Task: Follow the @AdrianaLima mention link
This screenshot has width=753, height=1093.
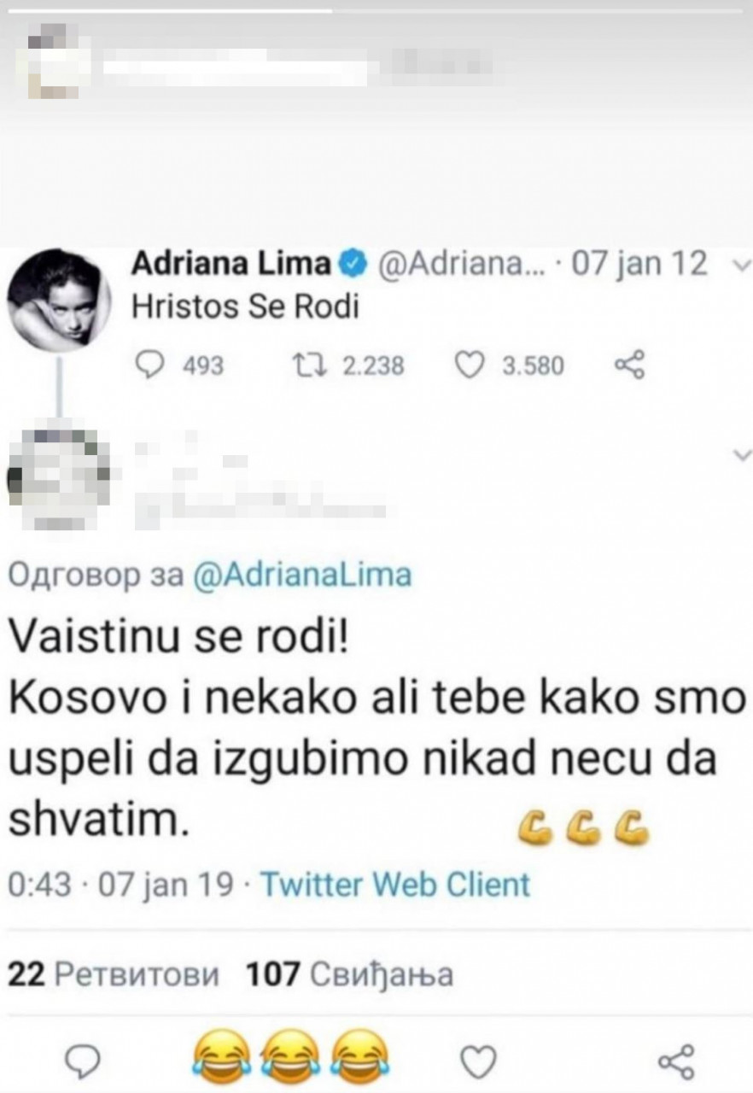Action: 302,576
